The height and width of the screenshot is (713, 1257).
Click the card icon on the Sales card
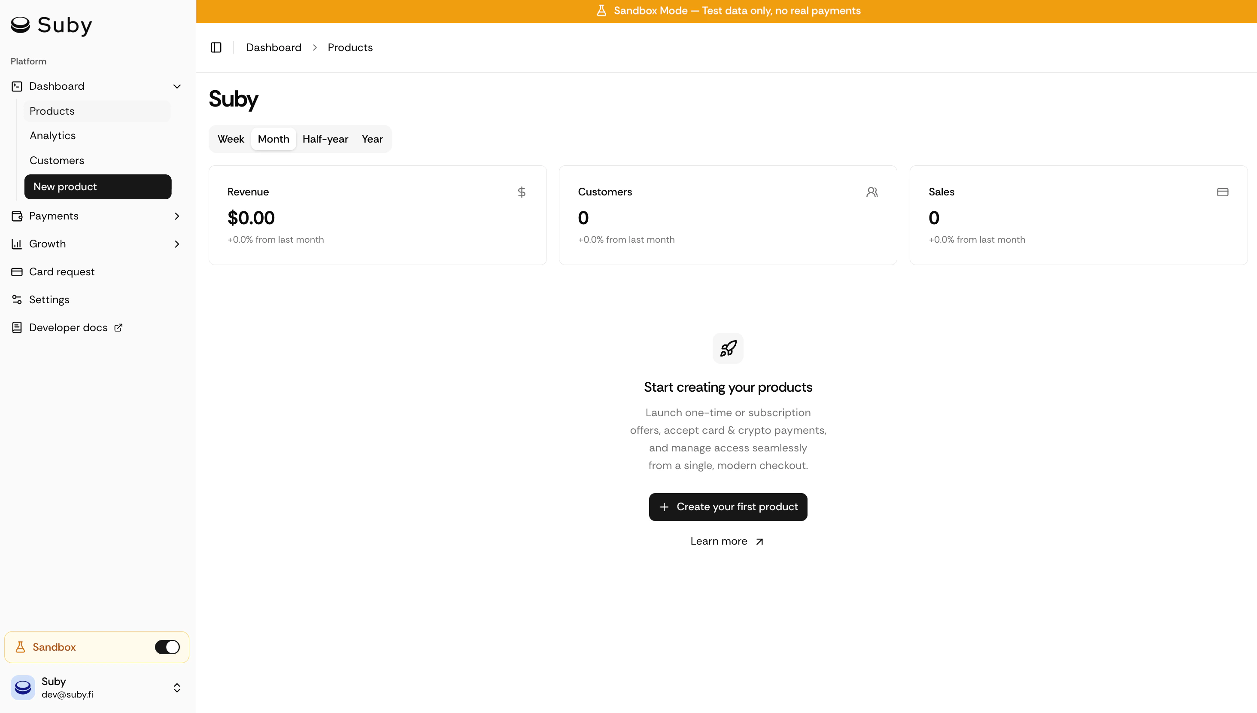(x=1223, y=192)
